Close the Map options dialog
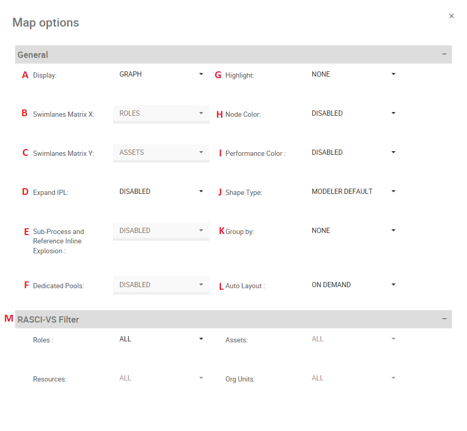The width and height of the screenshot is (467, 431). coord(451,16)
